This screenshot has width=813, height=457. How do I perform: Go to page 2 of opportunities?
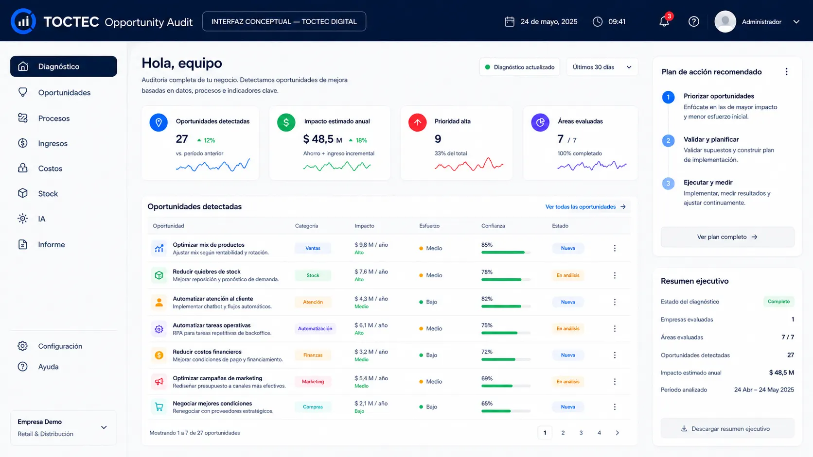click(x=563, y=433)
